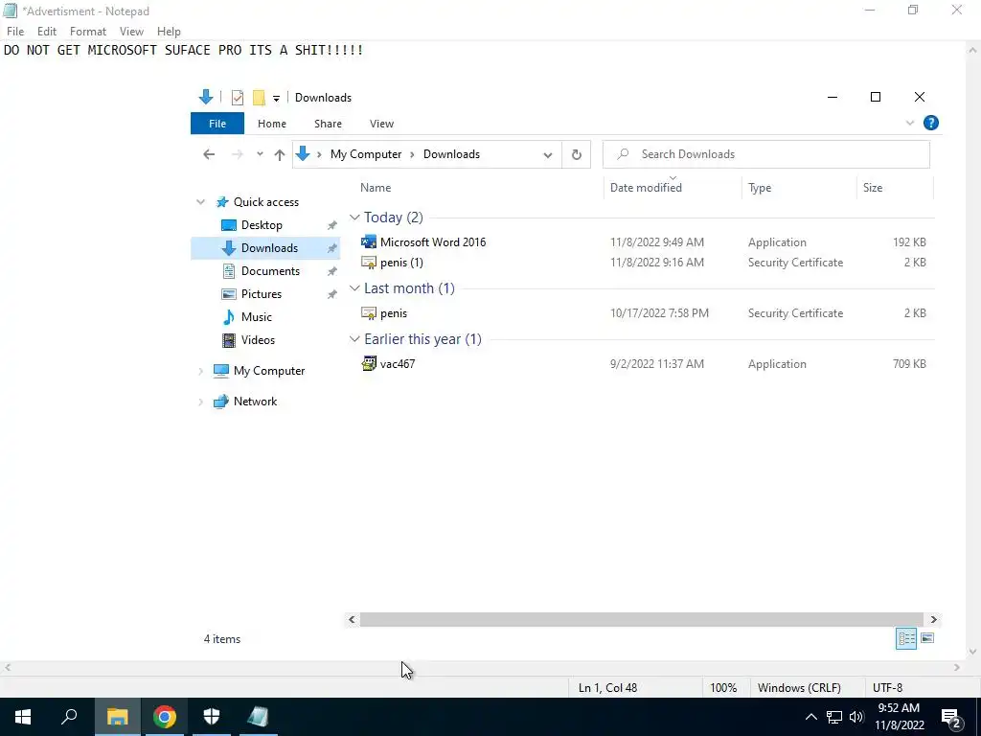981x736 pixels.
Task: Click the Forward navigation arrow
Action: 238,154
